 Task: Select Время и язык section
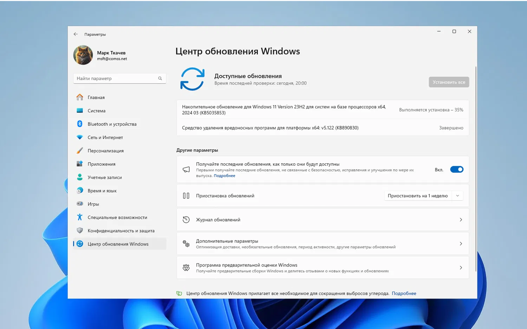119,191
